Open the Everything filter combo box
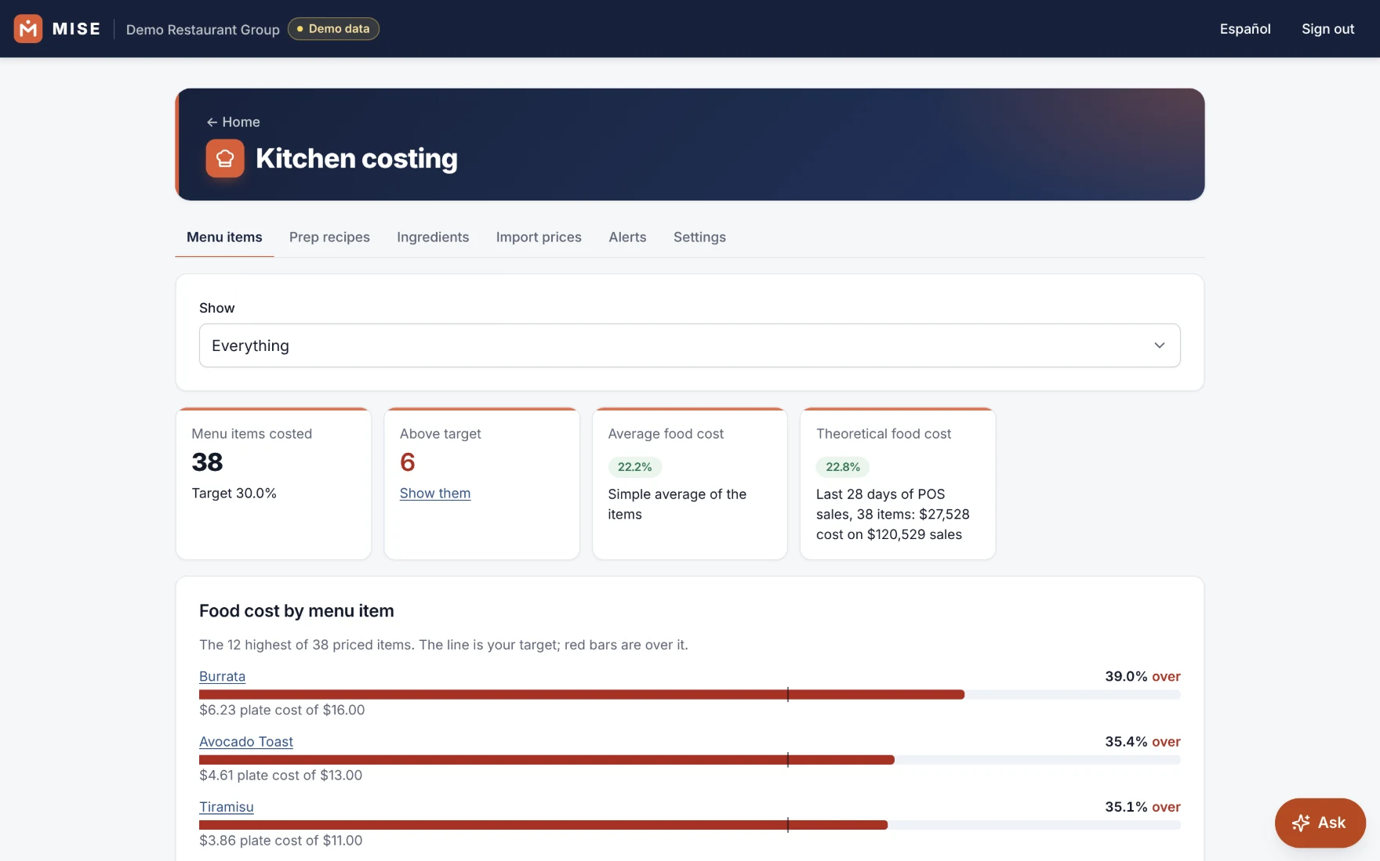The height and width of the screenshot is (861, 1380). 689,345
